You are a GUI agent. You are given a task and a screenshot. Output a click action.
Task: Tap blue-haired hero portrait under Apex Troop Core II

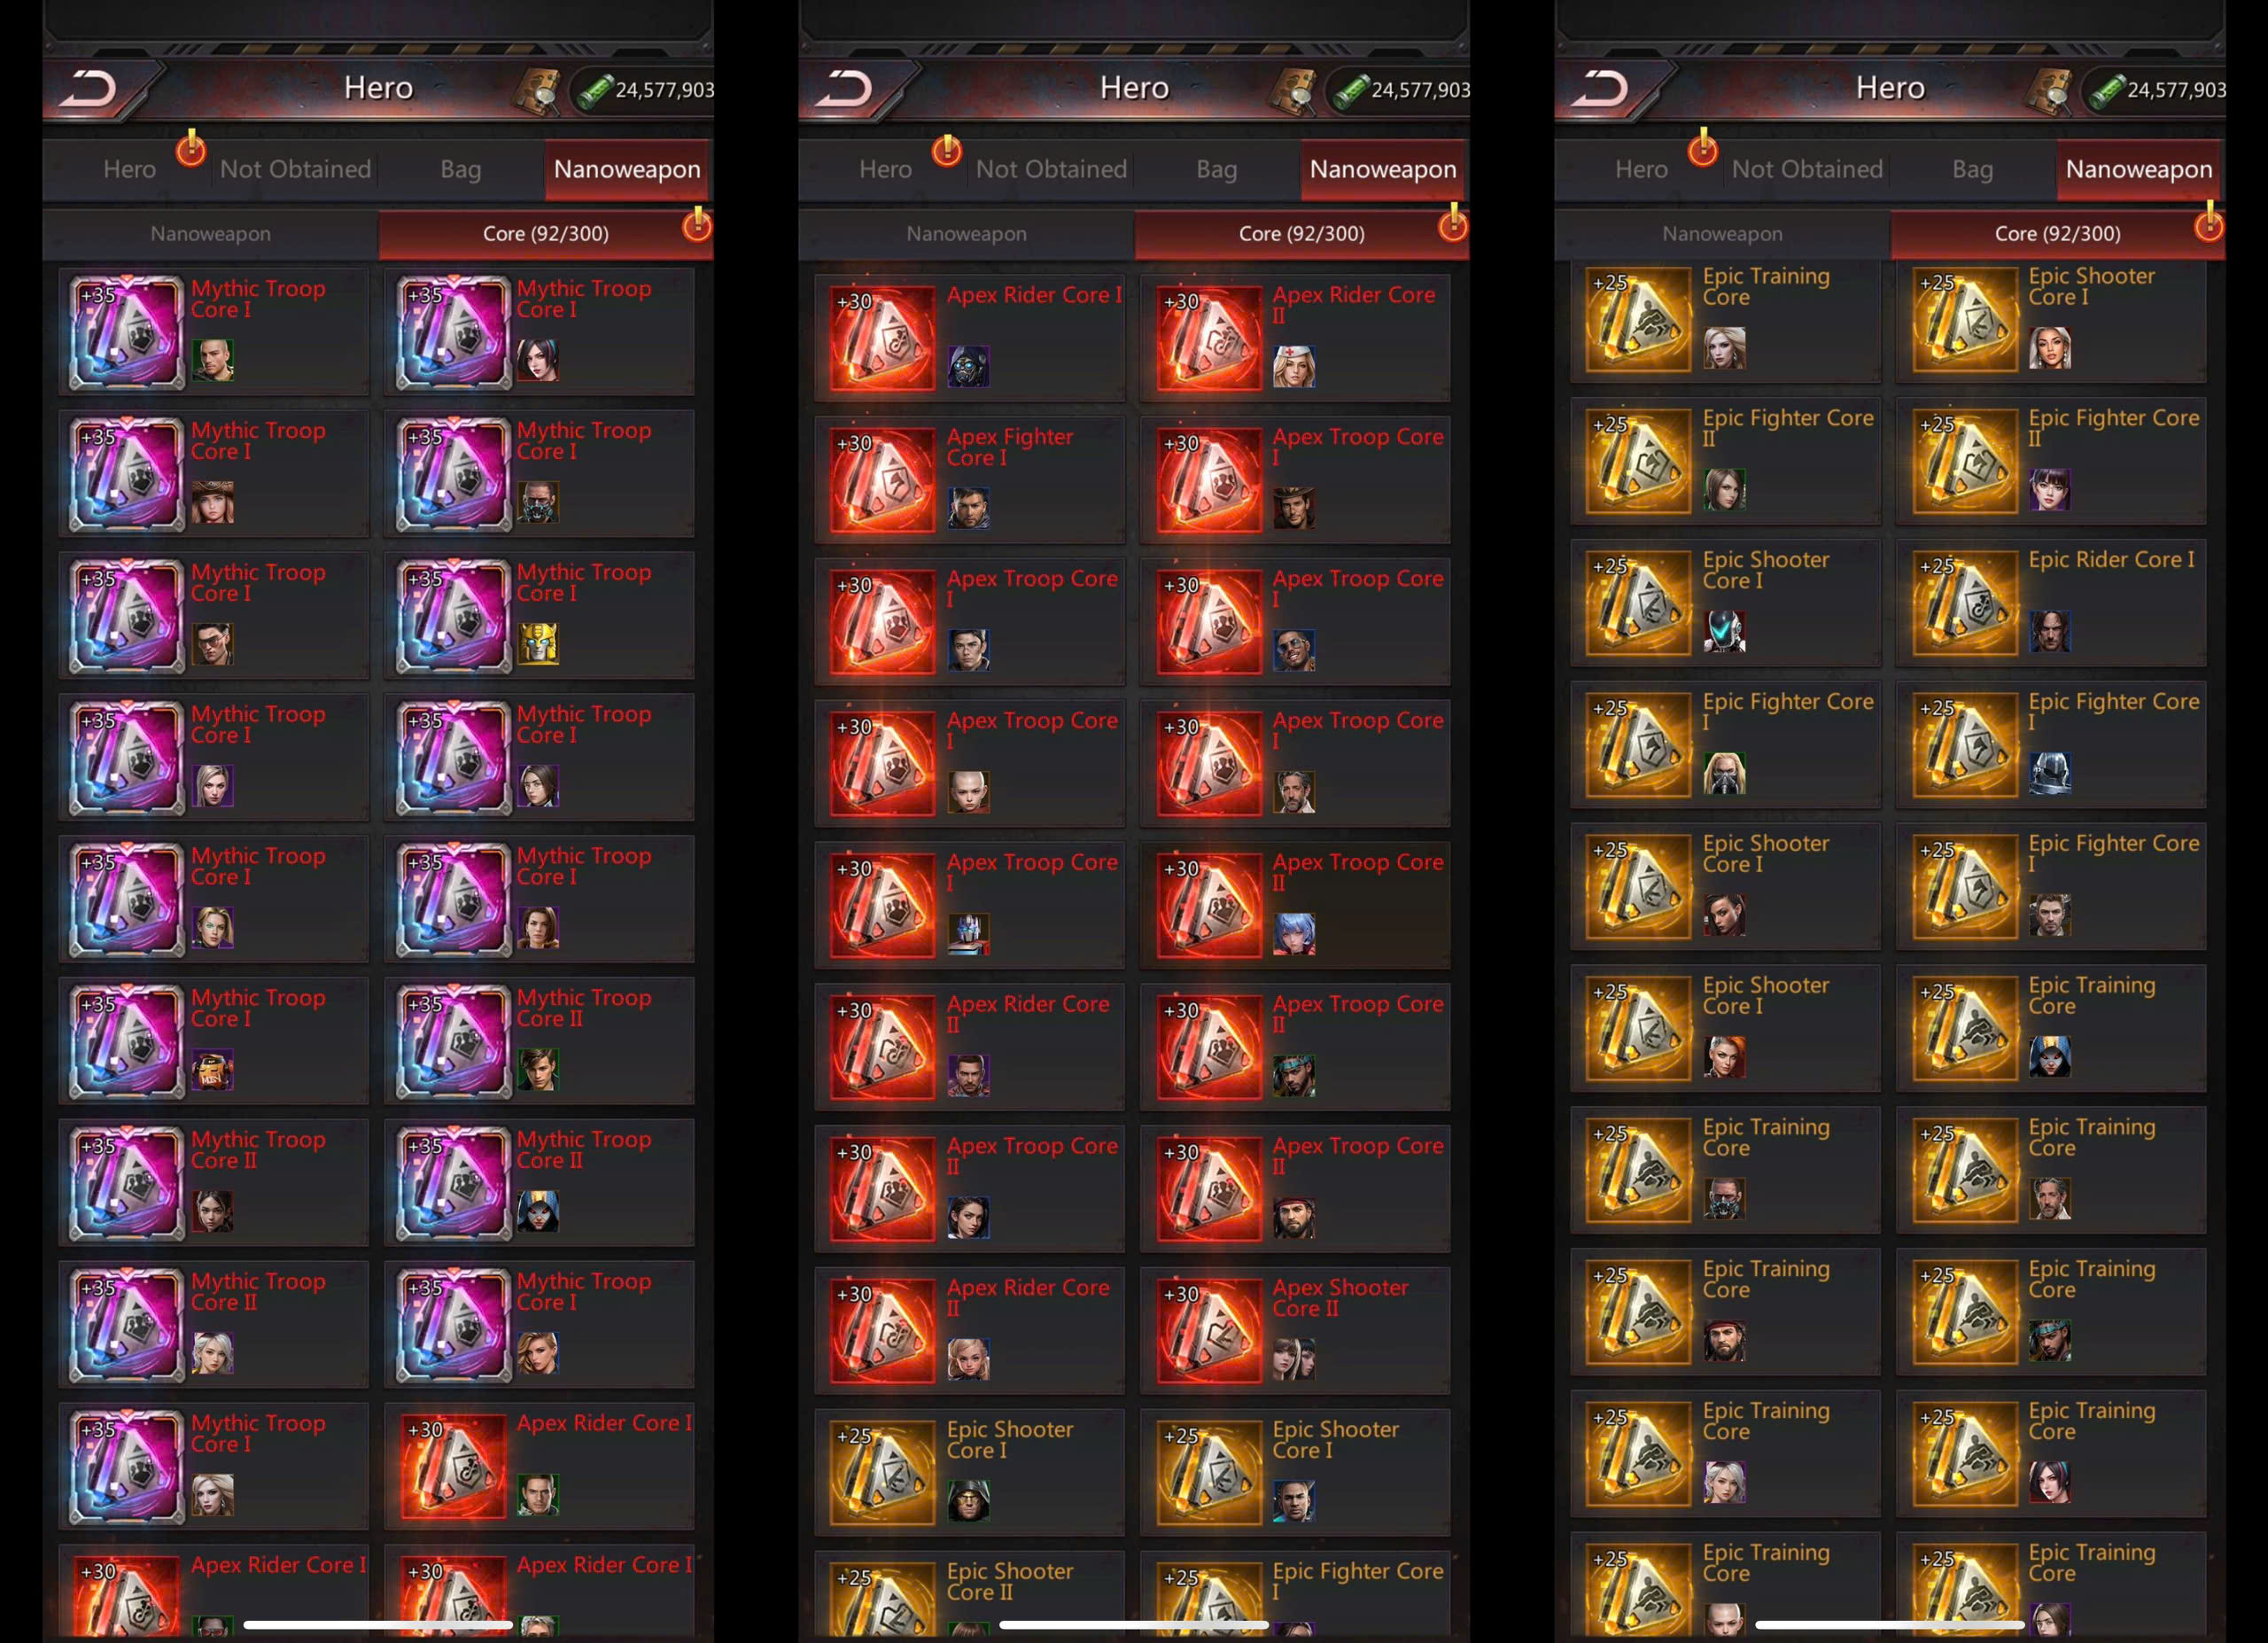(1294, 934)
